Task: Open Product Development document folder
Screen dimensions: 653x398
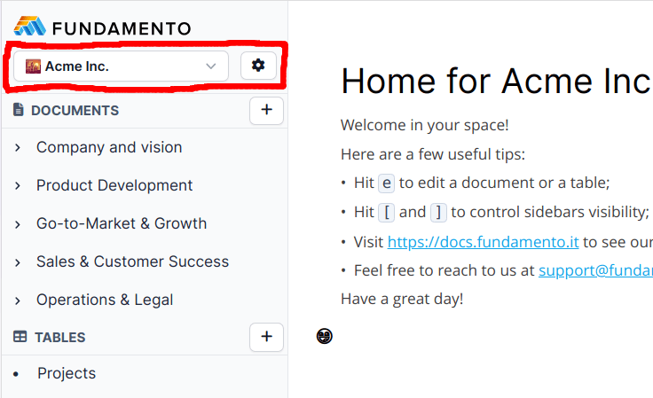Action: [114, 185]
